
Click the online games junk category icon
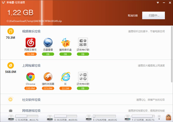point(11,111)
